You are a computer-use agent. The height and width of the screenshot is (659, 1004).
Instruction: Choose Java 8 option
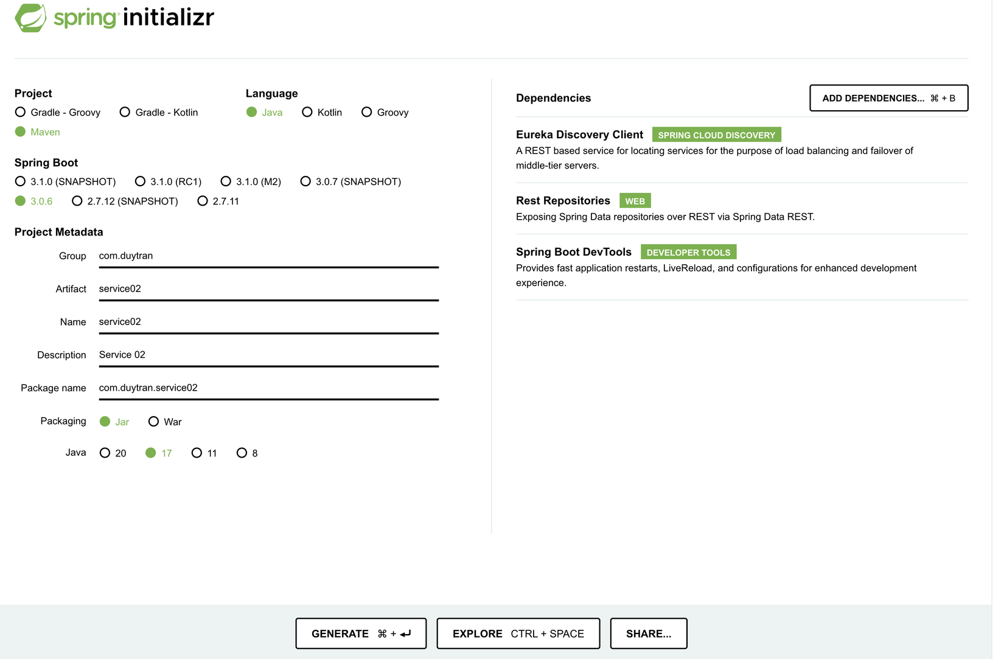(242, 453)
